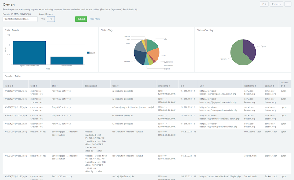This screenshot has height=180, width=294.
Task: Submit the Cymon search
Action: (x=81, y=19)
